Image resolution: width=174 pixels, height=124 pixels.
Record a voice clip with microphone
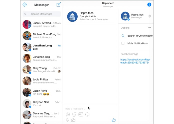[67, 120]
